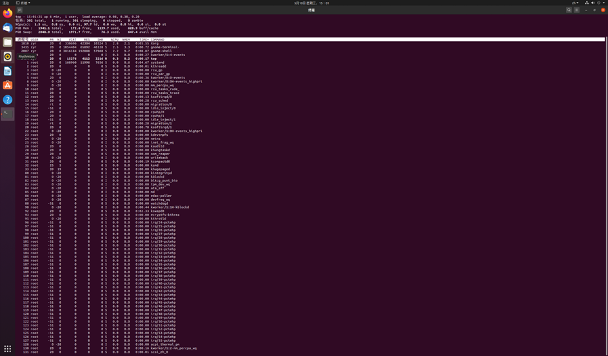Show all applications grid
Screen dimensions: 608x356
pos(7,348)
